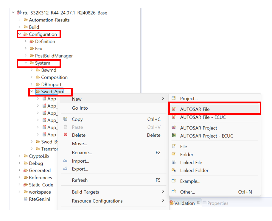
Task: Select Rename... in the context menu
Action: [x=82, y=153]
